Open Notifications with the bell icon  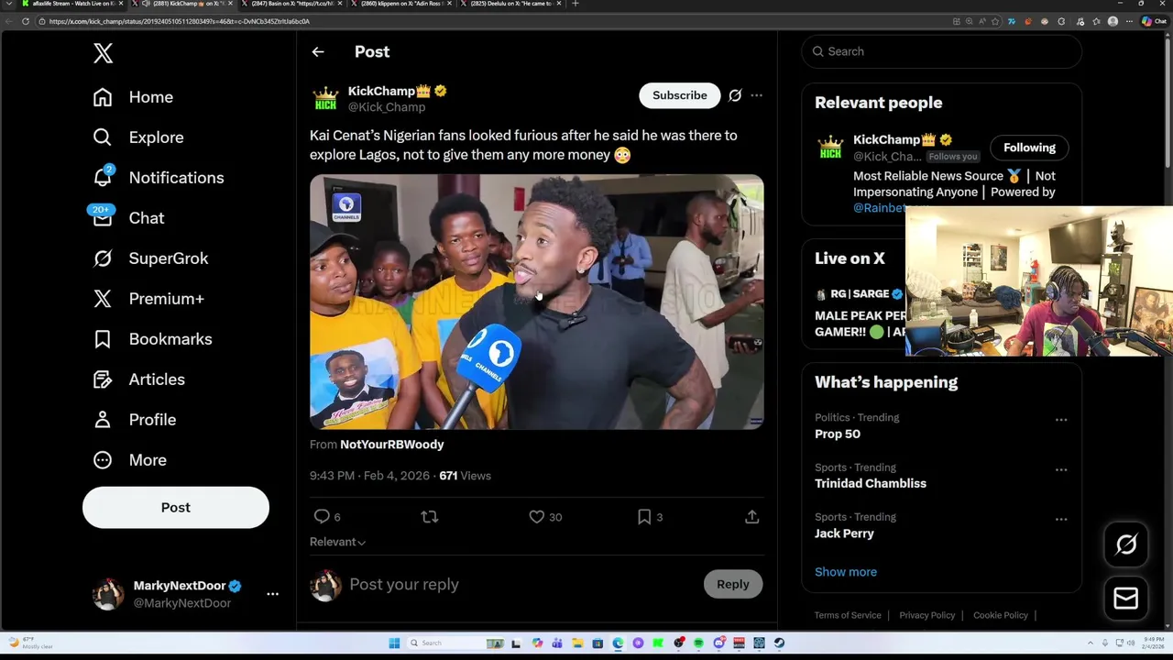pos(103,177)
